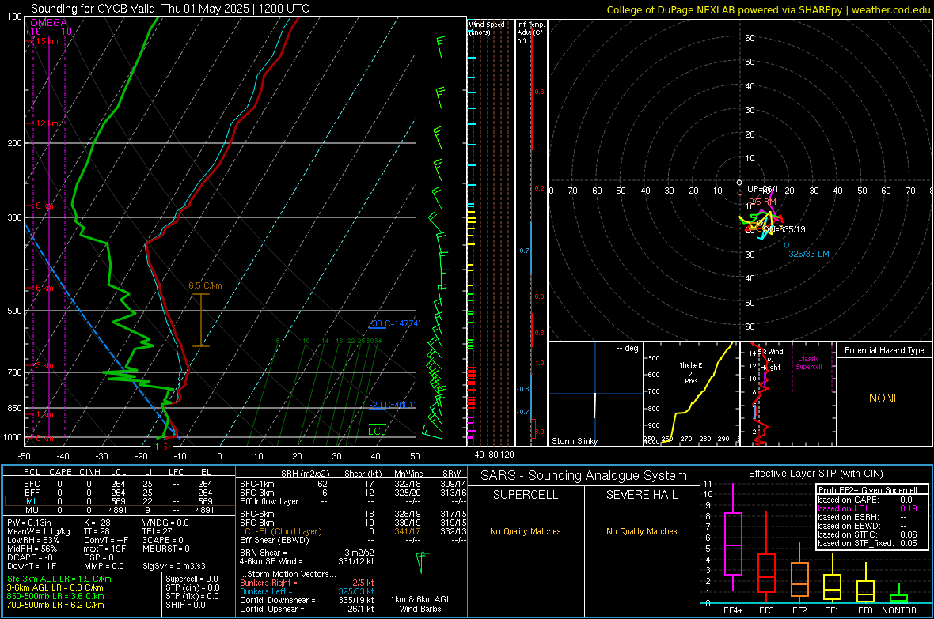Click the Bunkers Right storm motion value
This screenshot has height=619, width=934.
363,583
